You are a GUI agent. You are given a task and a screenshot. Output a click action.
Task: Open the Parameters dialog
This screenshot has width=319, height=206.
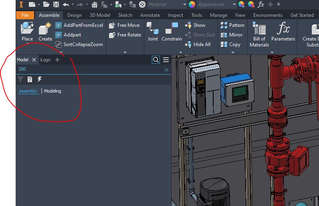(283, 32)
